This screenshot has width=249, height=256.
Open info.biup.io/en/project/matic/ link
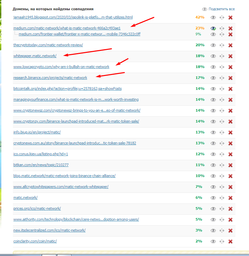pos(37,132)
